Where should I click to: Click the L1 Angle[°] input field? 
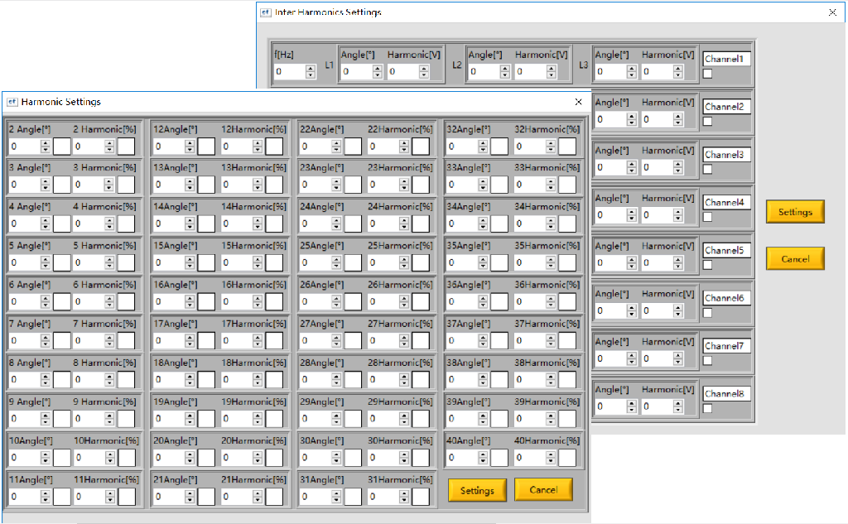(356, 71)
